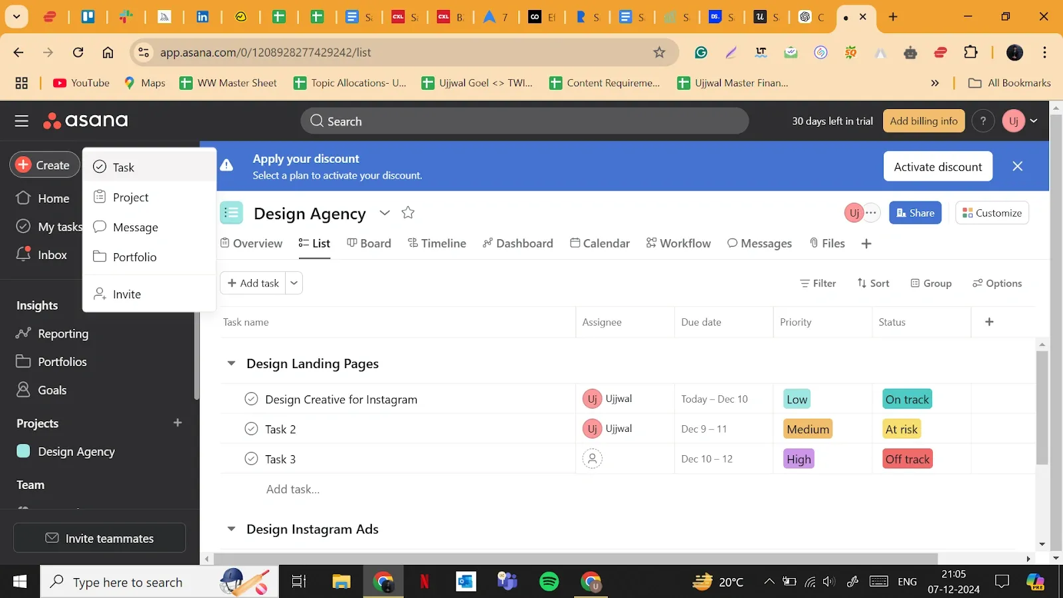Toggle Task 3 completion checkmark
1063x598 pixels.
(x=251, y=459)
